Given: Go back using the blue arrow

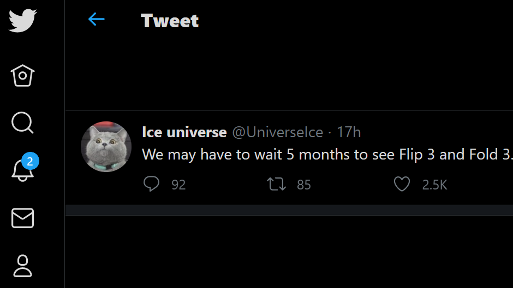Looking at the screenshot, I should pos(96,20).
